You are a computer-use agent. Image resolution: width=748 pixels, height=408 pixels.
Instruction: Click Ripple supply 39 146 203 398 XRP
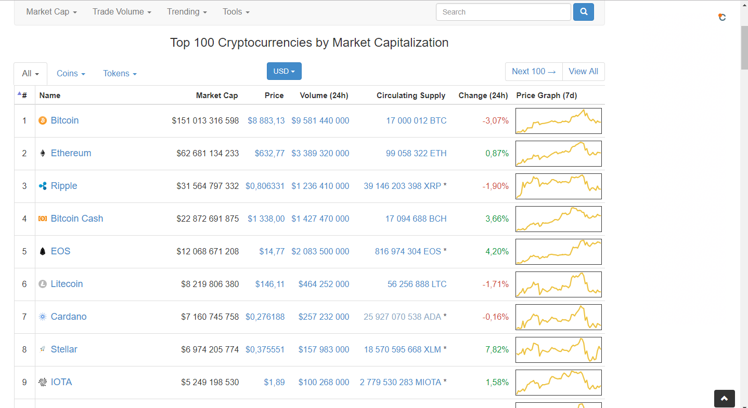click(403, 186)
